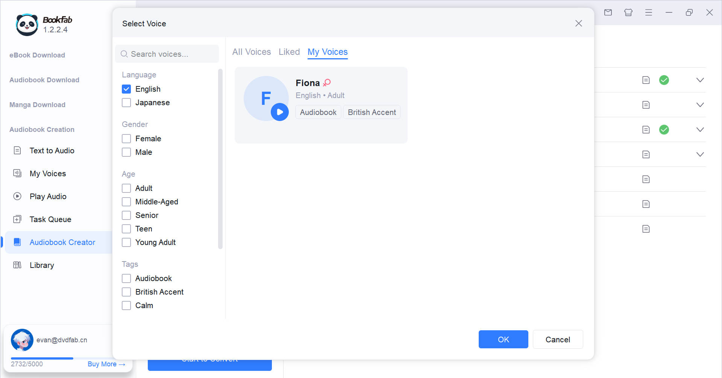Click the Search voices input field
This screenshot has width=722, height=378.
pos(167,54)
